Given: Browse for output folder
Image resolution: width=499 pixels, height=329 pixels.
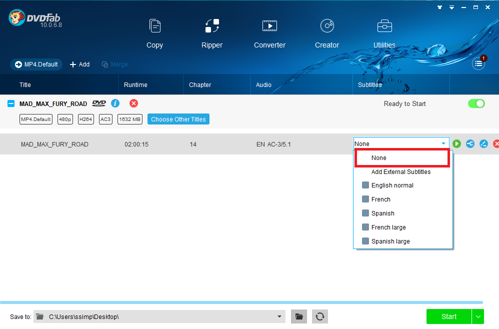Looking at the screenshot, I should pyautogui.click(x=299, y=316).
